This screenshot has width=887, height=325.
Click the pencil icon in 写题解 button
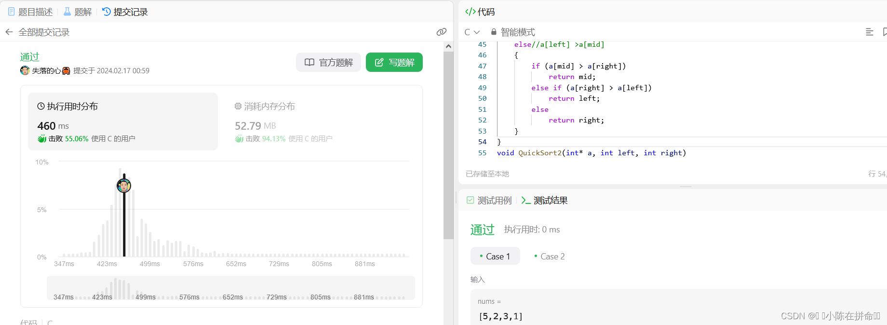[379, 62]
